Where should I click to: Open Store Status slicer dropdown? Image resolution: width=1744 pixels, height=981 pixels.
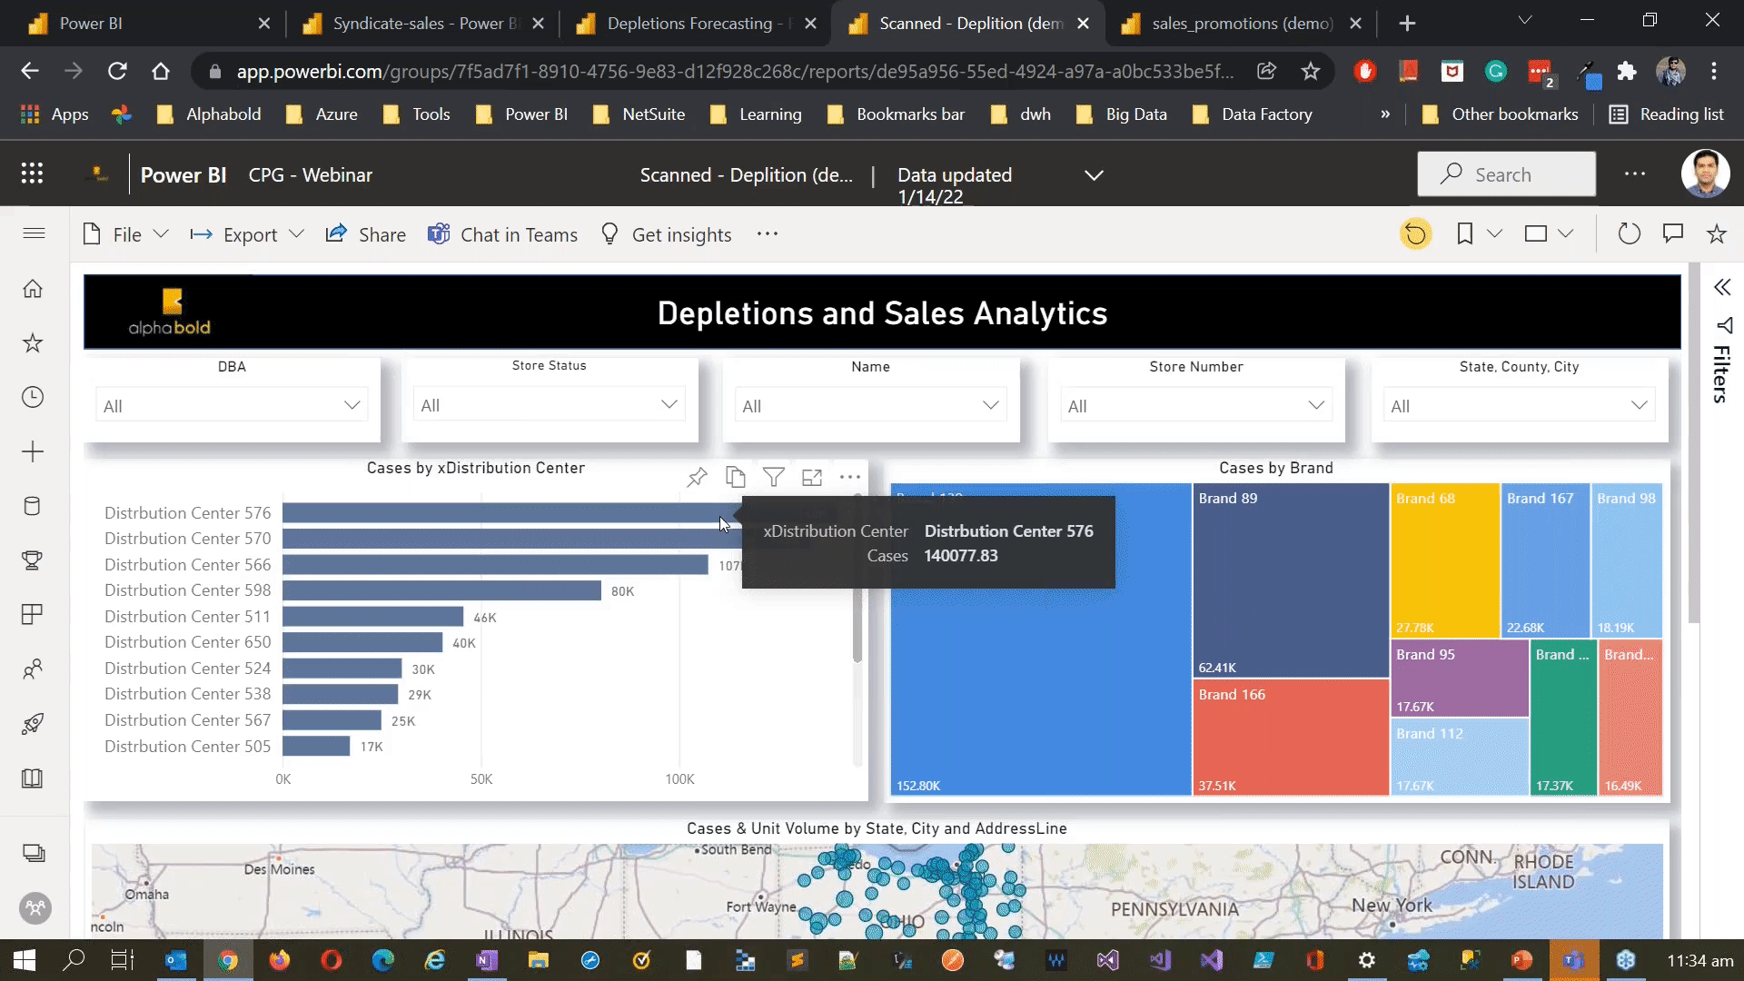coord(550,405)
